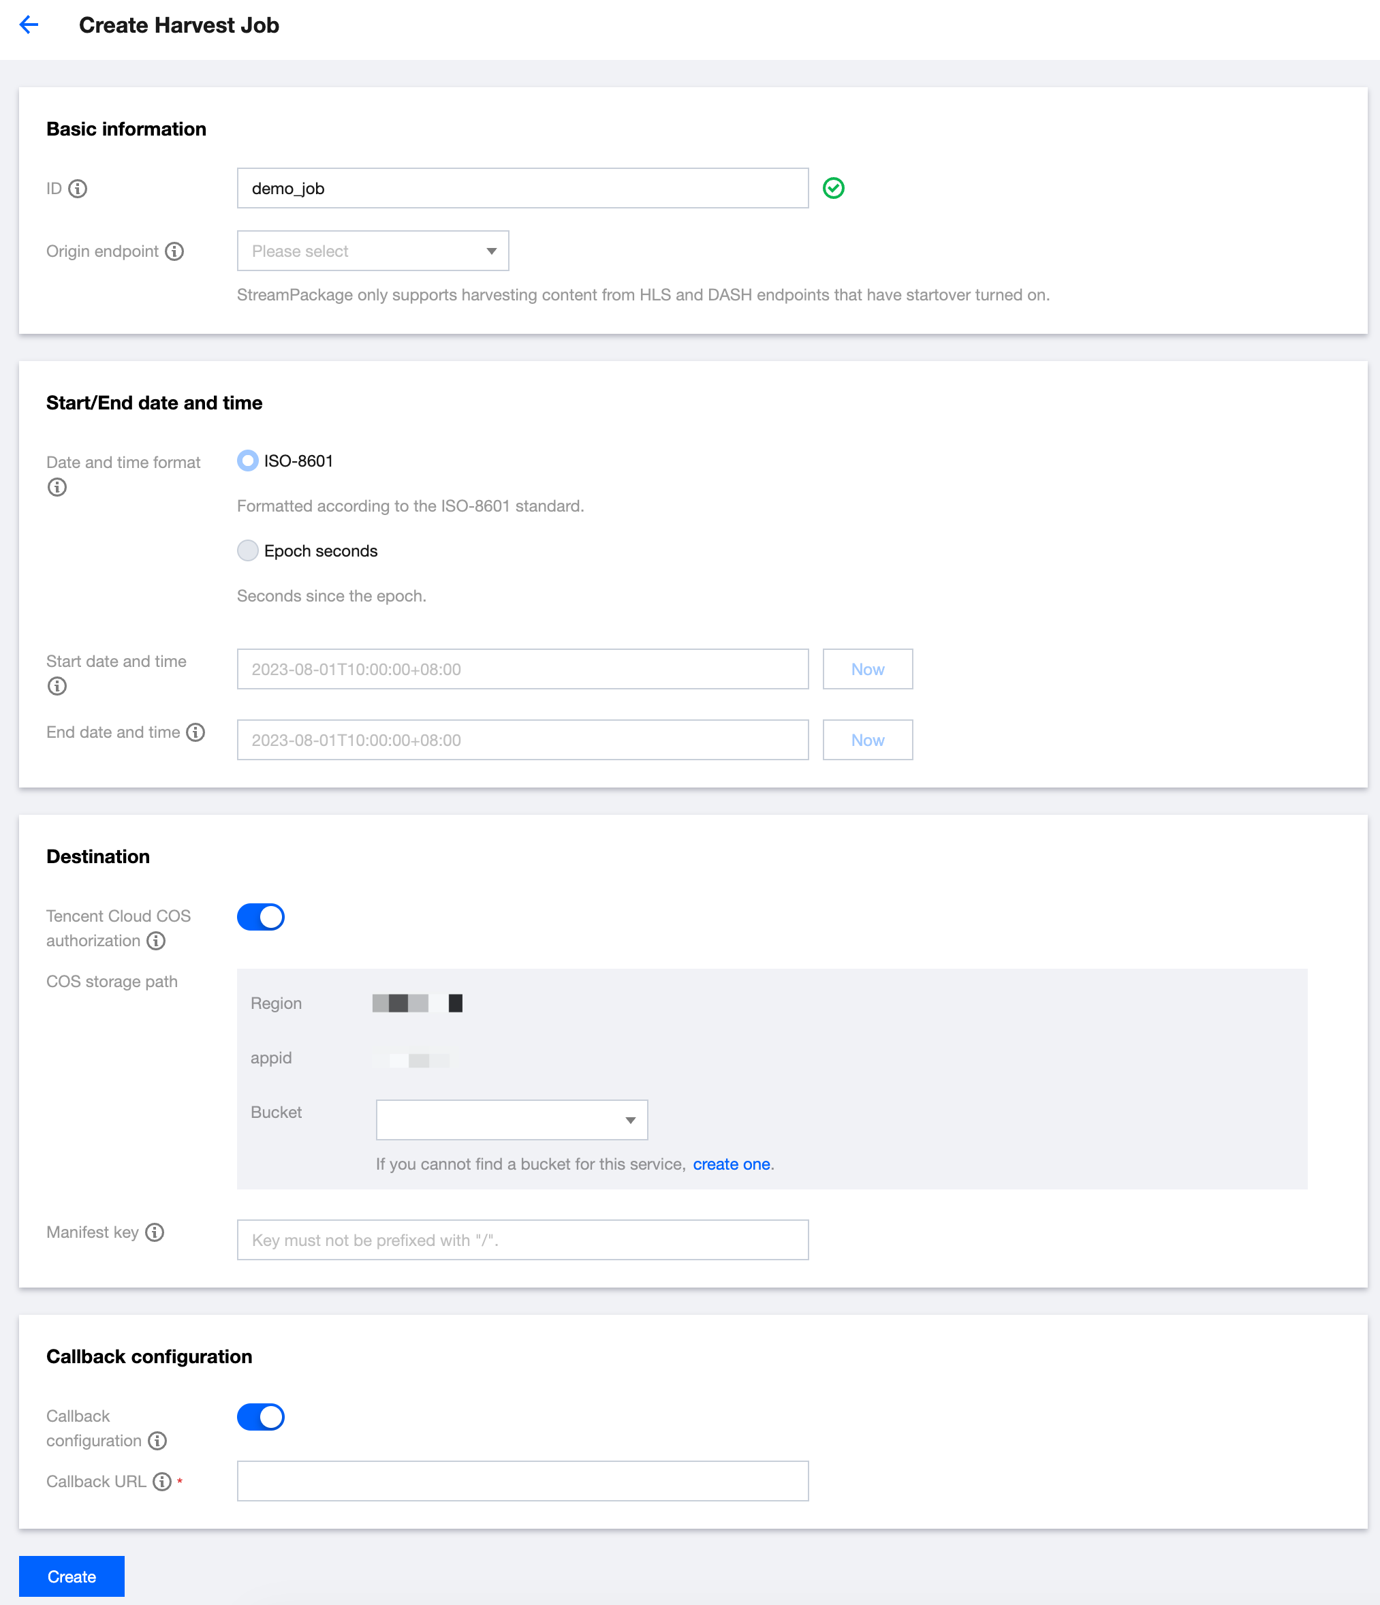Click the End date and time info icon

click(x=196, y=732)
